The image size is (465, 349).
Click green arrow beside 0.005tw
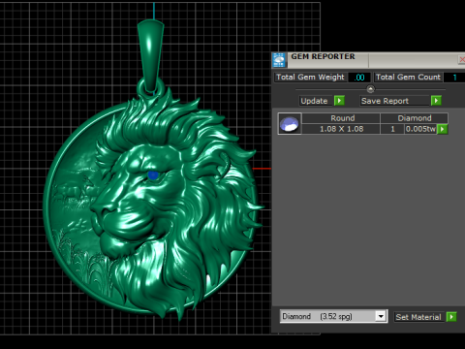tap(443, 129)
